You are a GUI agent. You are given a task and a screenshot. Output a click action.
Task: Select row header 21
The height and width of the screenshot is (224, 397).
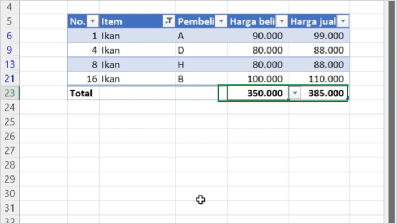[x=10, y=79]
